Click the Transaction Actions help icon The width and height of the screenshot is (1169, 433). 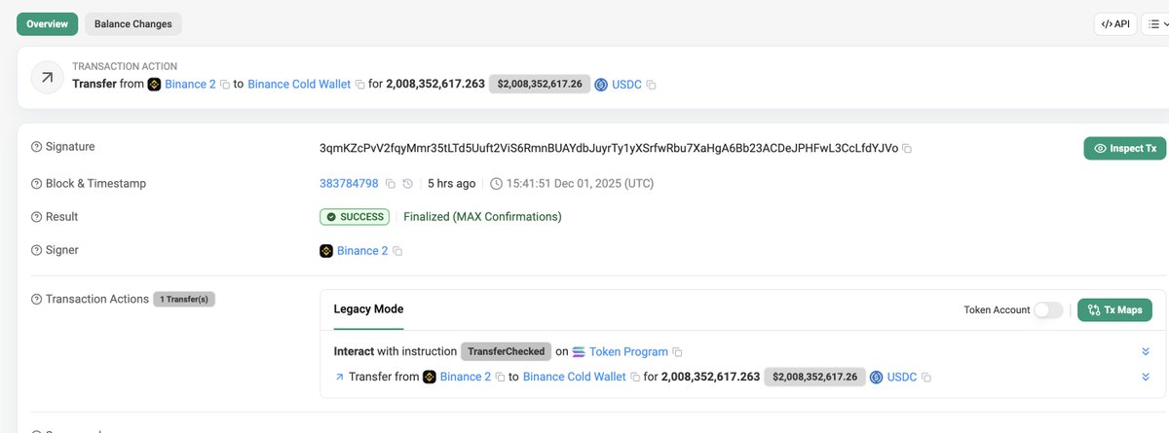point(37,300)
